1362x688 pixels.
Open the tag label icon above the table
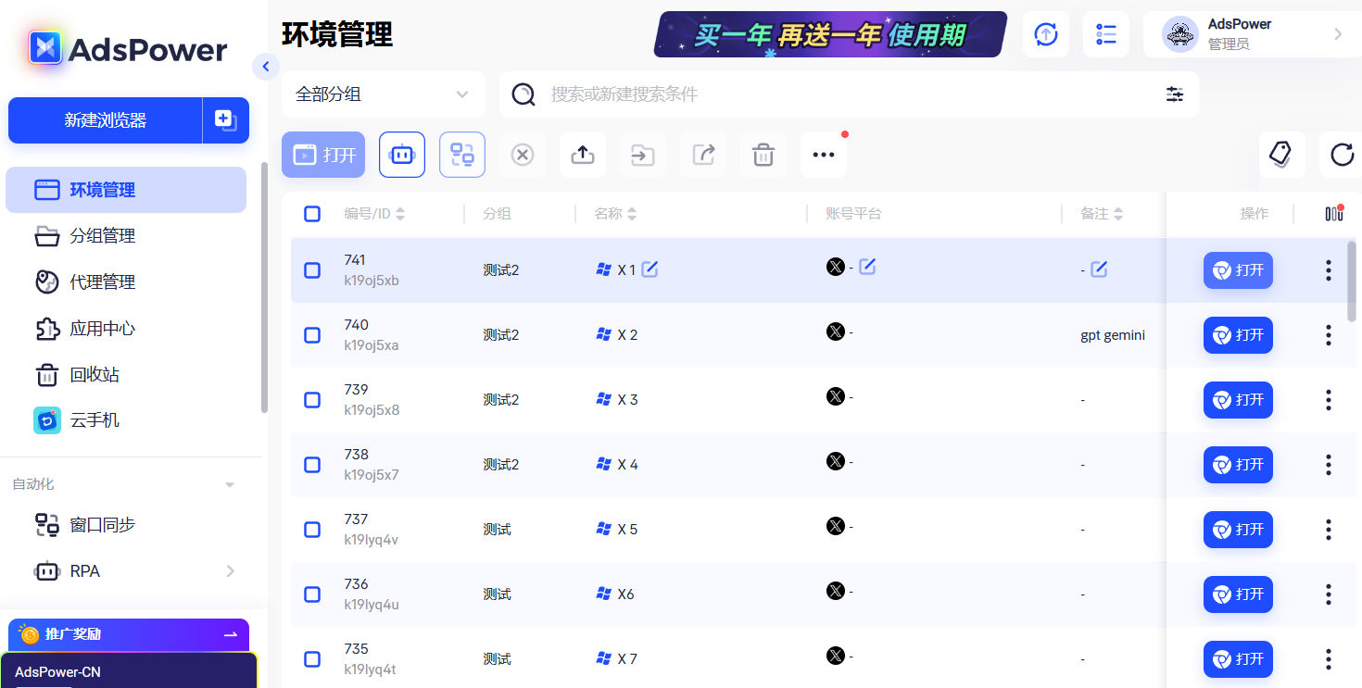[1281, 155]
